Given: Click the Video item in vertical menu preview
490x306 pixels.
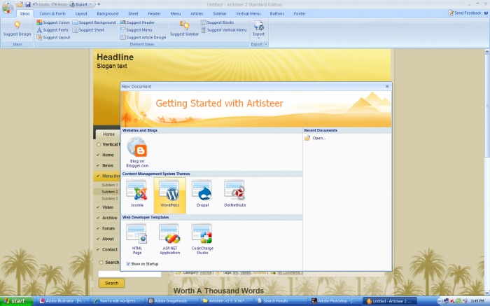Looking at the screenshot, I should pyautogui.click(x=108, y=207).
